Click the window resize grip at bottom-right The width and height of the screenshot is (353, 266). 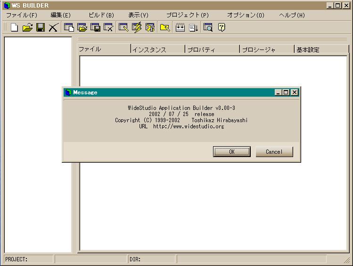[347, 260]
